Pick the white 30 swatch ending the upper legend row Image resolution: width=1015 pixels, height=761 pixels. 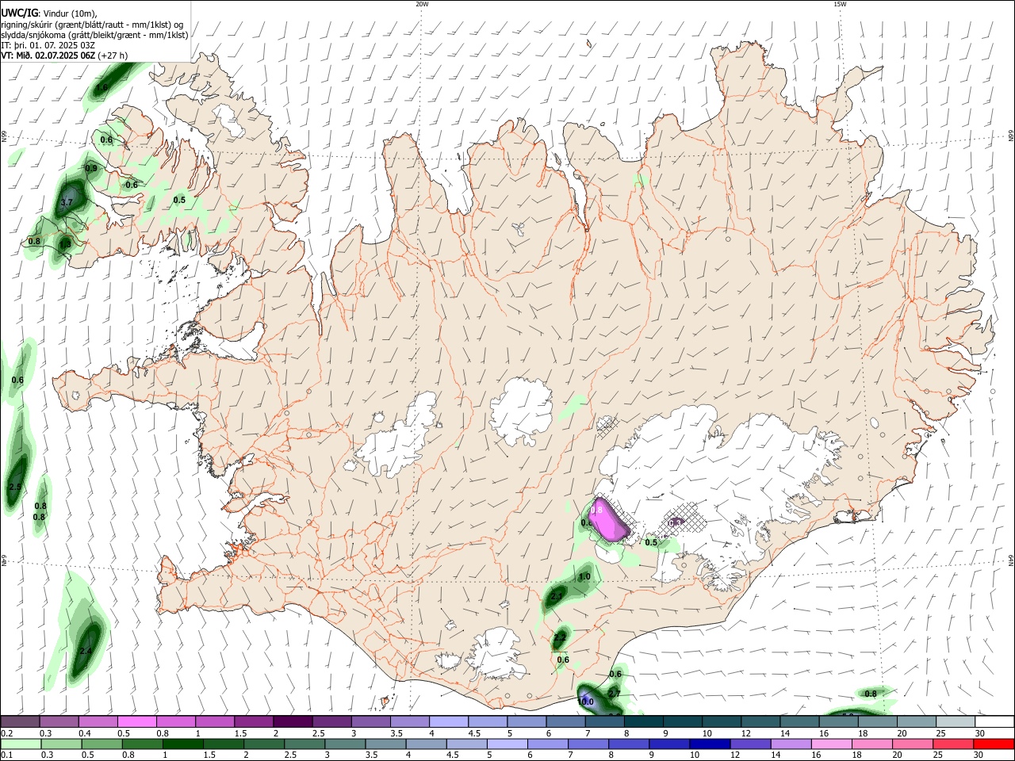coord(994,721)
